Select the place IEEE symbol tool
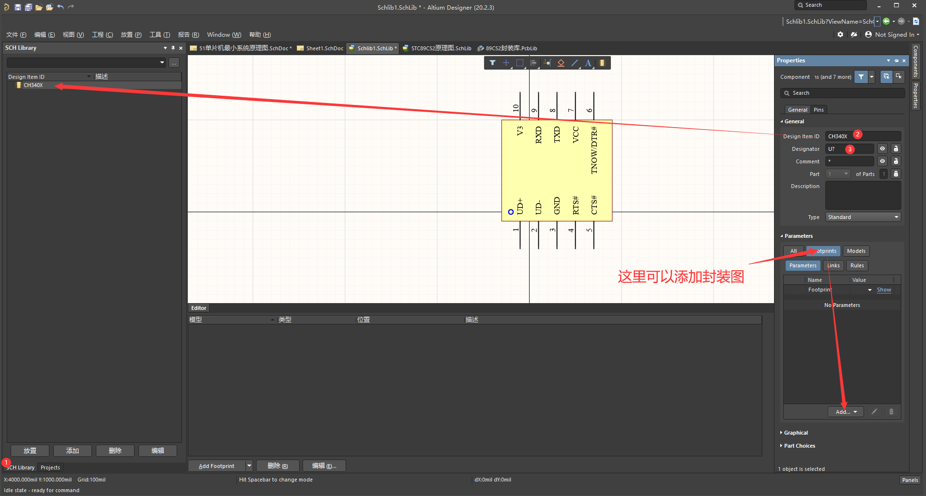Screen dimensions: 926x496 [x=561, y=63]
